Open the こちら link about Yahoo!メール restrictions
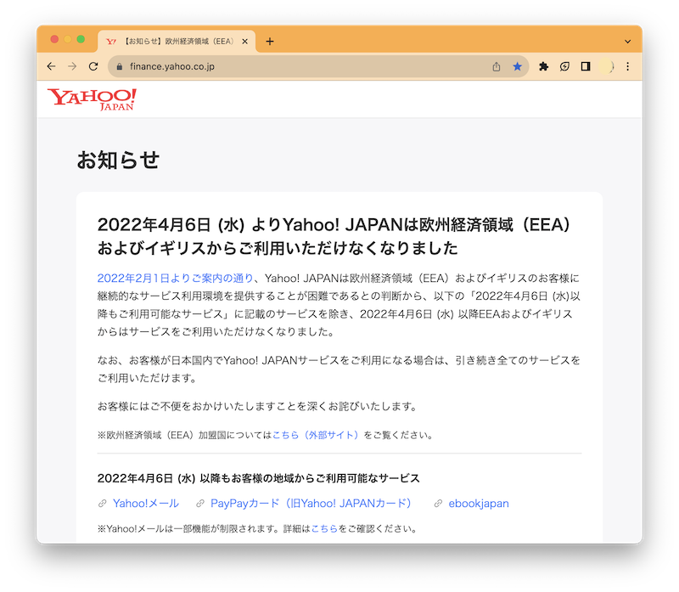 [324, 528]
